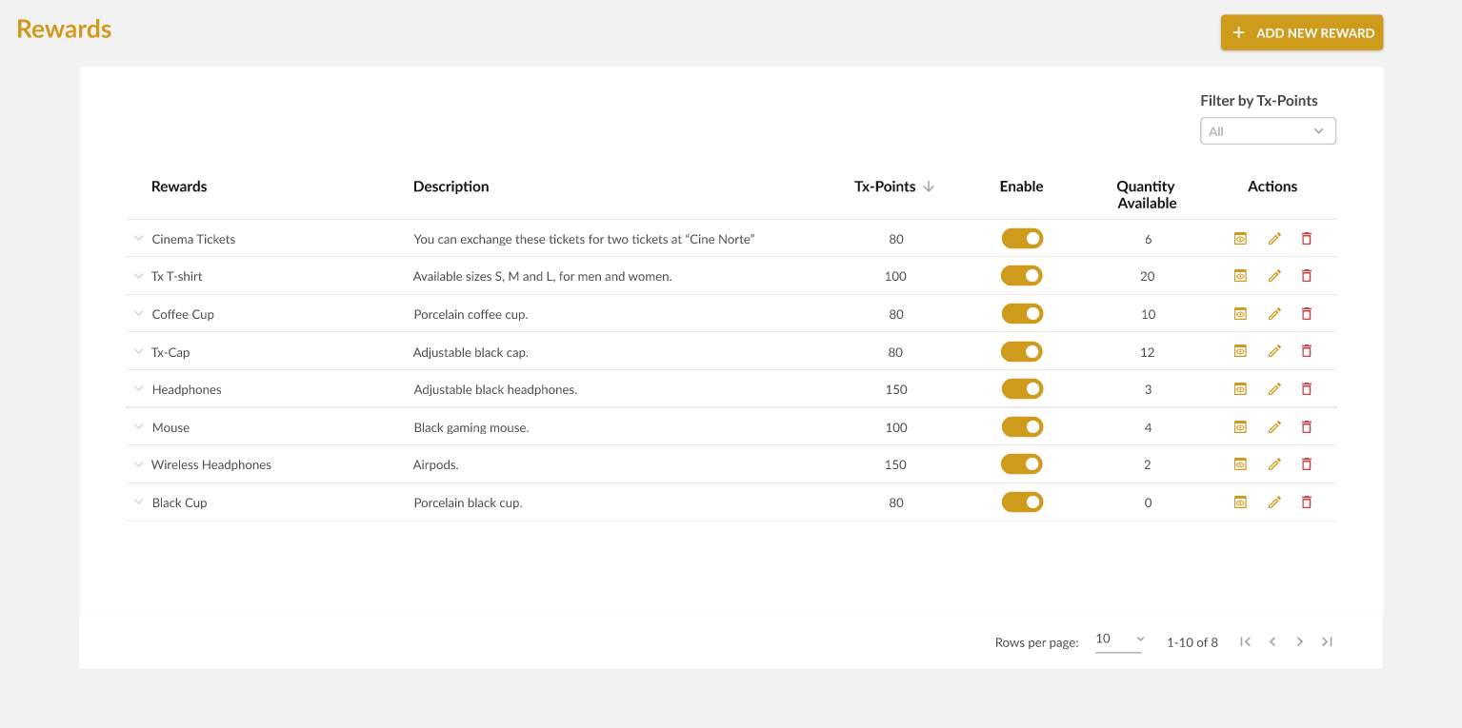Viewport: 1462px width, 728px height.
Task: Jump to last page of results
Action: 1327,642
